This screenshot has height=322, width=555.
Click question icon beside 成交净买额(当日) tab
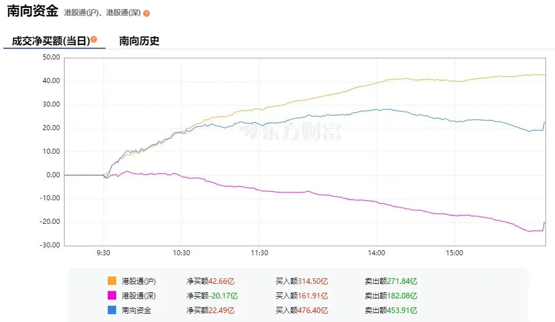coord(94,39)
